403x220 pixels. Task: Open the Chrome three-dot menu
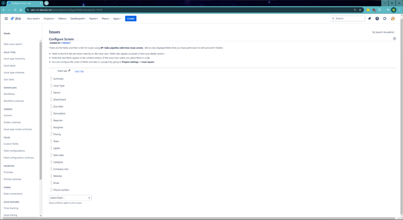pos(399,10)
